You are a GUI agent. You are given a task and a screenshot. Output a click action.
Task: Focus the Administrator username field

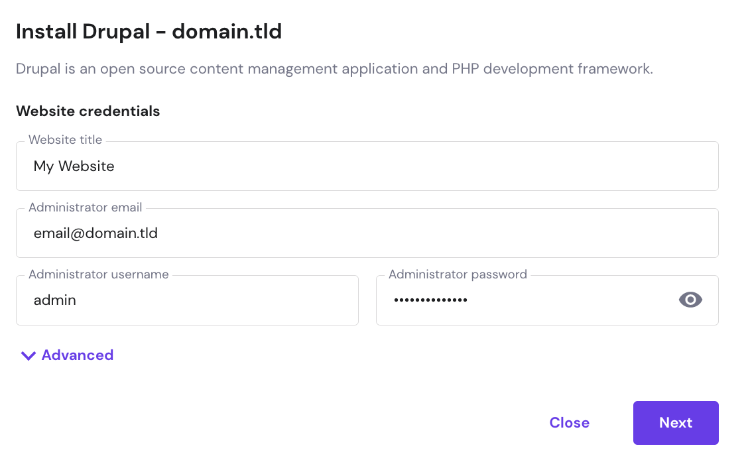[x=186, y=300]
